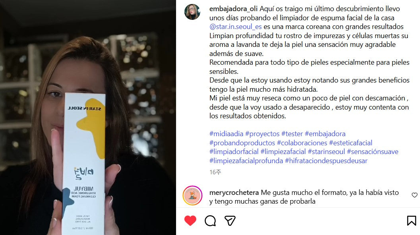Open the #midiaadia hashtag
The width and height of the screenshot is (420, 235).
tap(226, 134)
